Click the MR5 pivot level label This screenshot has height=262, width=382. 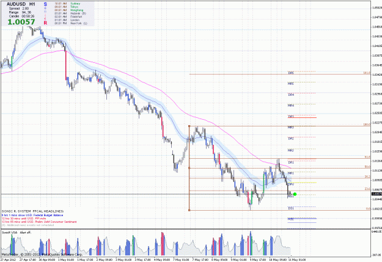tap(291, 84)
